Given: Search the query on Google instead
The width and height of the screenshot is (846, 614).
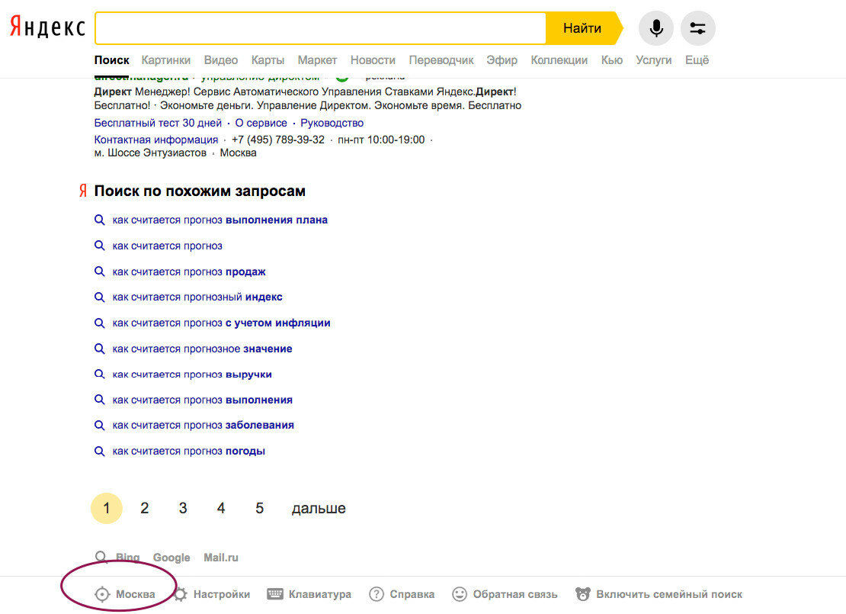Looking at the screenshot, I should [x=171, y=558].
